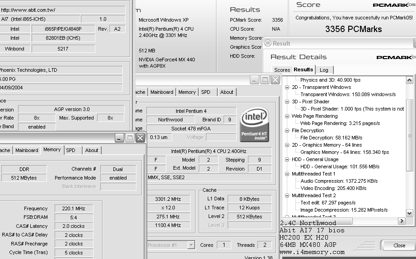Collapse the Multithreaded Test 2 node
Viewport: 416px width, 259px height.
287,196
